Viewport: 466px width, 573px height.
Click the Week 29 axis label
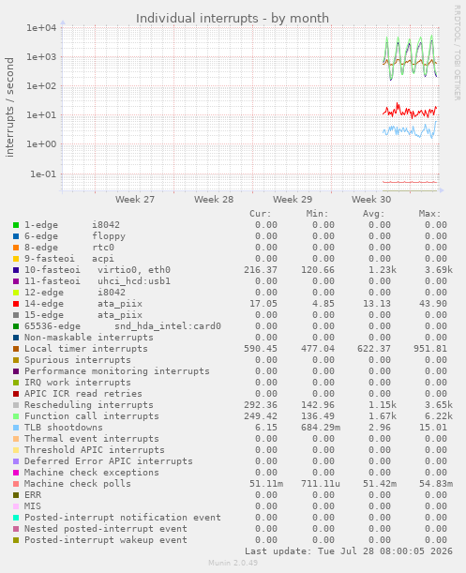click(293, 200)
